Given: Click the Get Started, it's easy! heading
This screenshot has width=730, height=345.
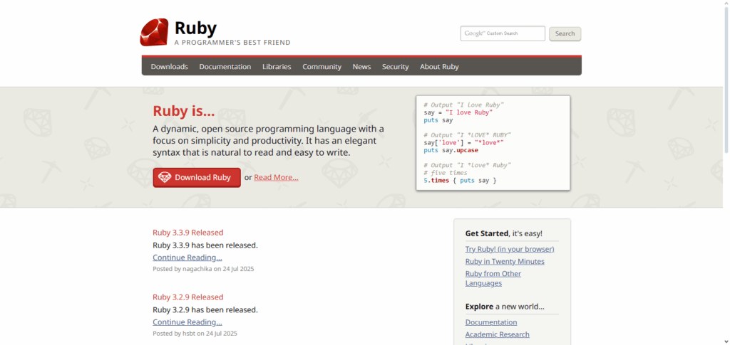Looking at the screenshot, I should coord(504,233).
